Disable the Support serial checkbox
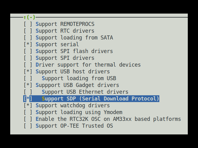The image size is (198, 148). (28, 44)
